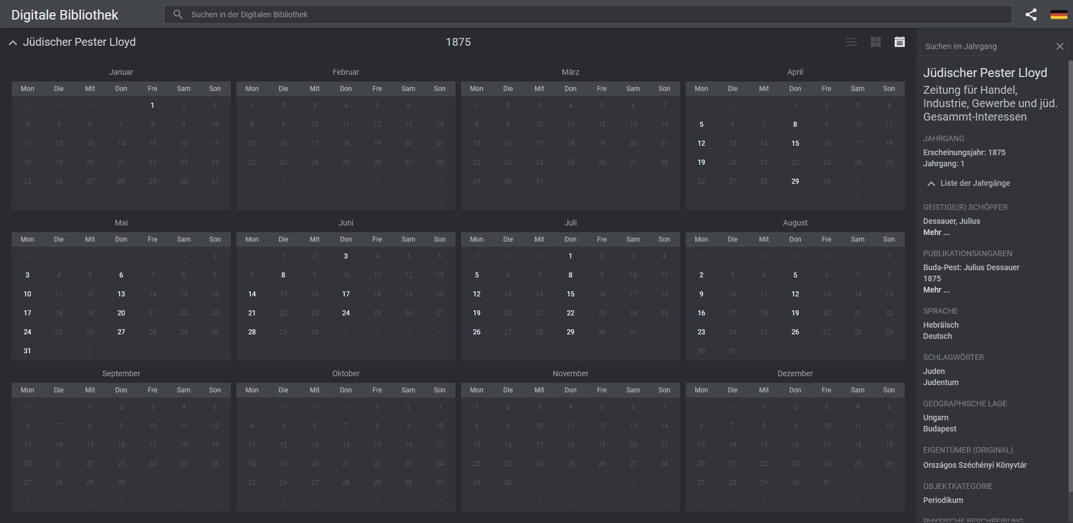The image size is (1073, 523).
Task: Switch to grid view icon
Action: (x=876, y=42)
